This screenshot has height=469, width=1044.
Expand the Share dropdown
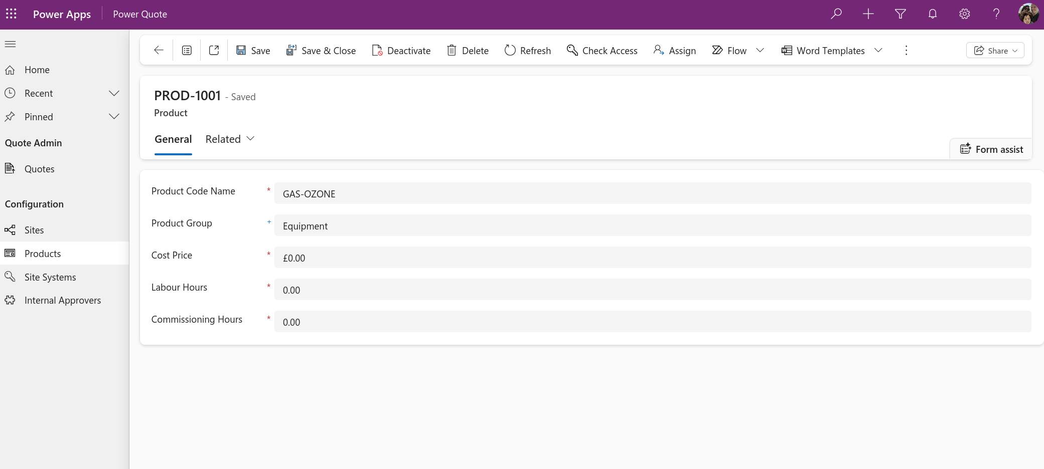point(1016,50)
